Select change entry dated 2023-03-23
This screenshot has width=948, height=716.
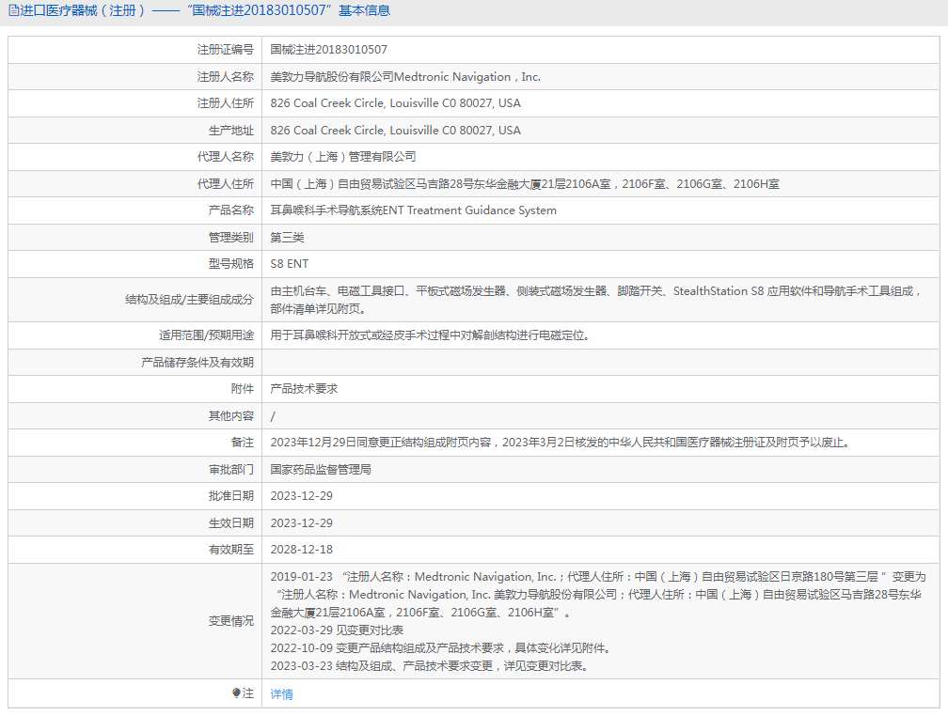[x=430, y=666]
